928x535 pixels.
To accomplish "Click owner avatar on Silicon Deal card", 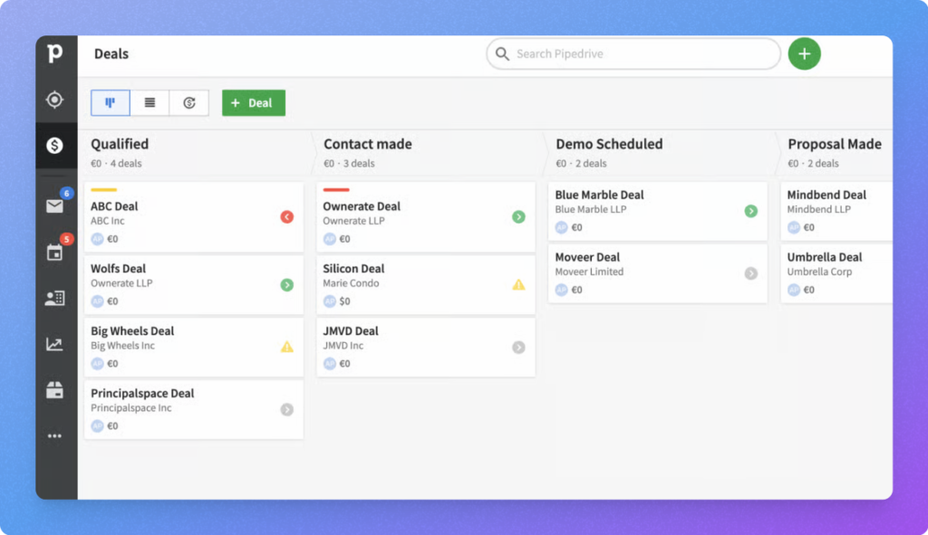I will coord(330,301).
